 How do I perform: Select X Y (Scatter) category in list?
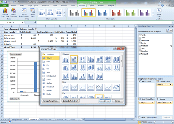point(51,76)
